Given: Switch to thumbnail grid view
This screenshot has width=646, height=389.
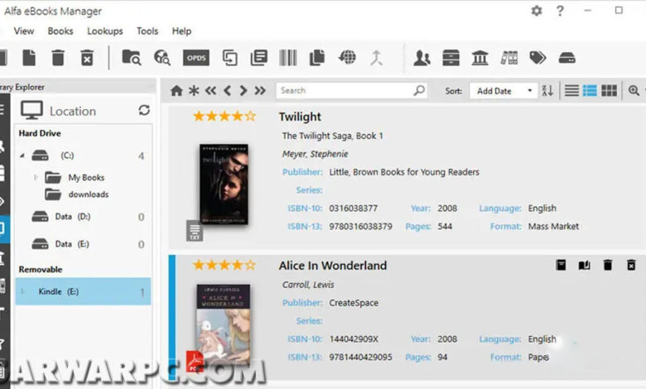Looking at the screenshot, I should pos(609,90).
